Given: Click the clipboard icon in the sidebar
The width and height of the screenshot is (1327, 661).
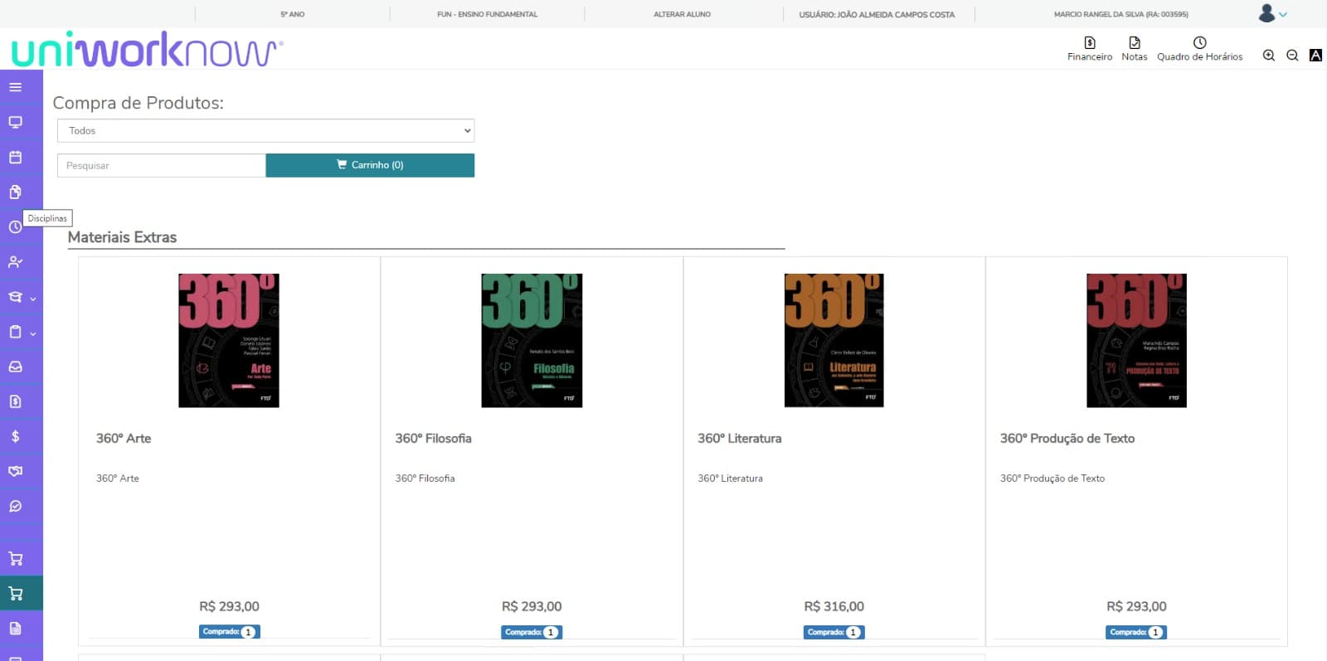Looking at the screenshot, I should (15, 332).
